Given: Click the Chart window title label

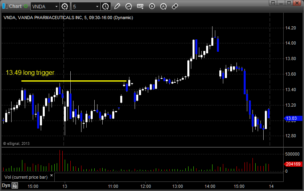Looking at the screenshot, I should [15, 6].
